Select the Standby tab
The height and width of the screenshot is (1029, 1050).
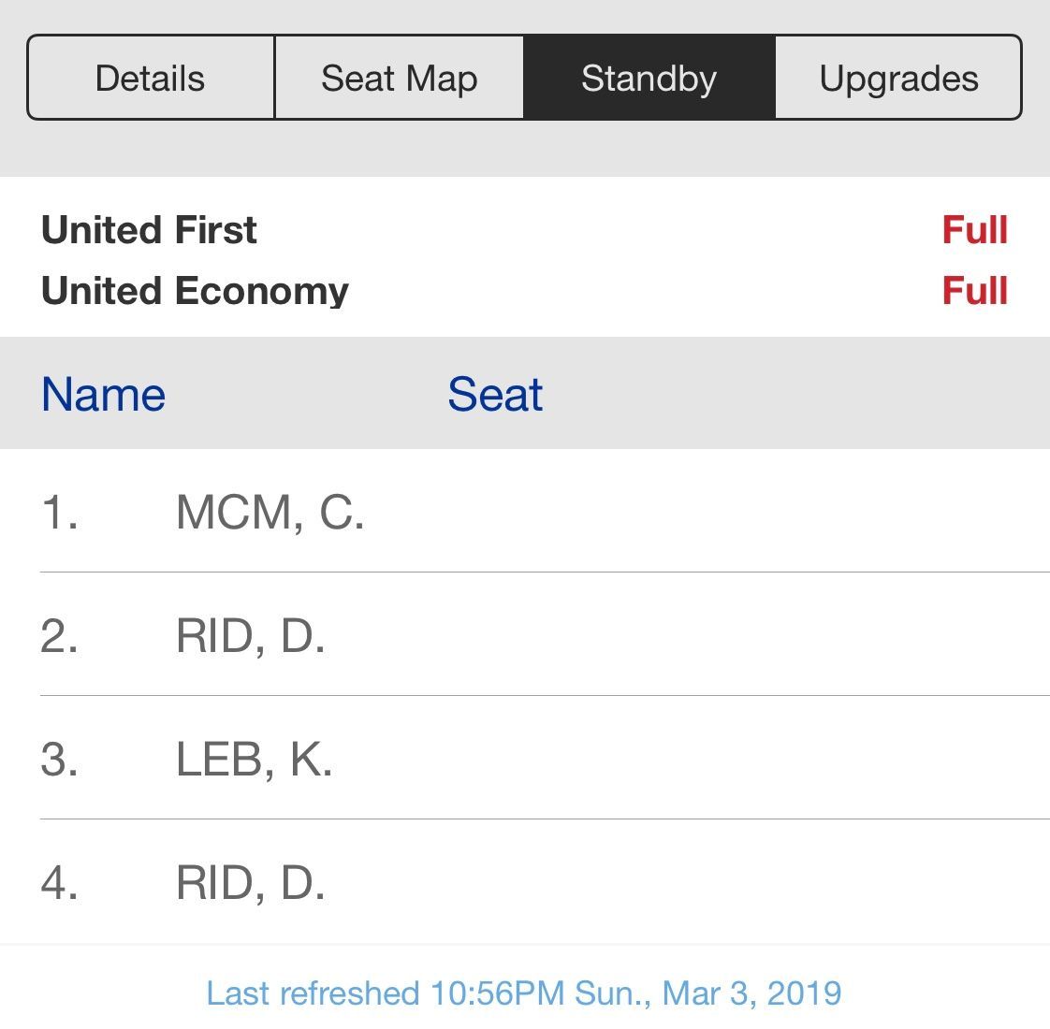[649, 78]
